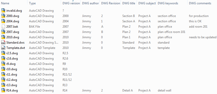Click the DWG author column header
The width and height of the screenshot is (217, 94).
tap(91, 3)
